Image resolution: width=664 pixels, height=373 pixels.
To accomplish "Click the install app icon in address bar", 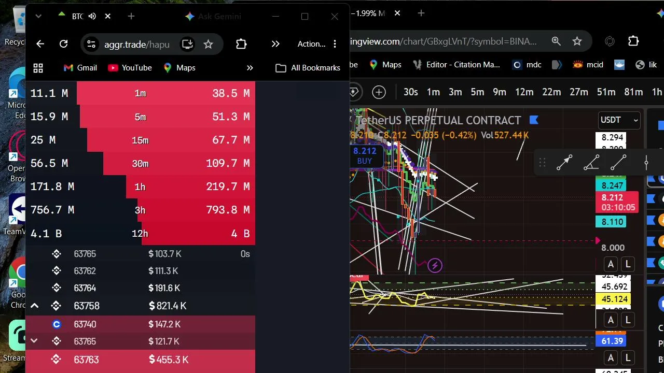I will (x=187, y=44).
